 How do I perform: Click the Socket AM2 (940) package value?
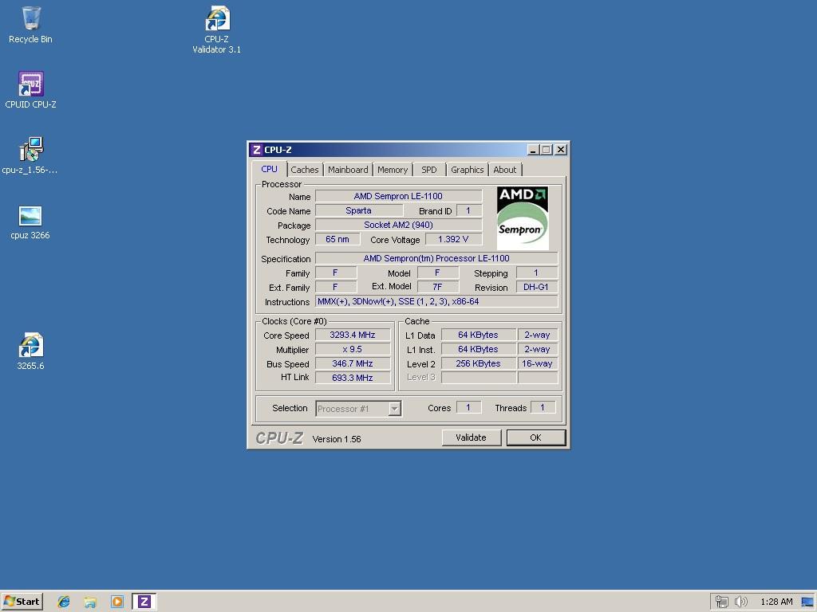click(399, 225)
